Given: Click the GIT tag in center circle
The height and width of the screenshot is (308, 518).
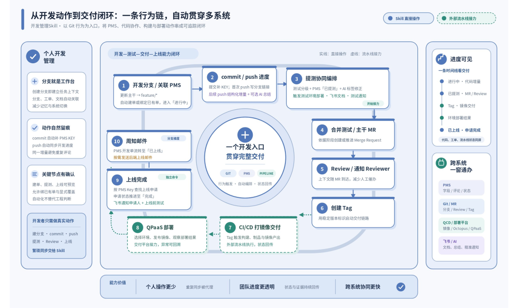Looking at the screenshot, I should pos(228,173).
